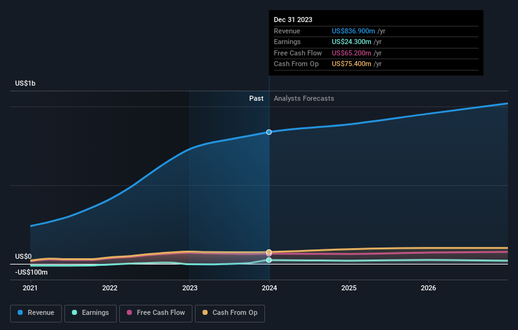Viewport: 518px width, 330px height.
Task: Toggle the Revenue legend series
Action: pos(36,313)
